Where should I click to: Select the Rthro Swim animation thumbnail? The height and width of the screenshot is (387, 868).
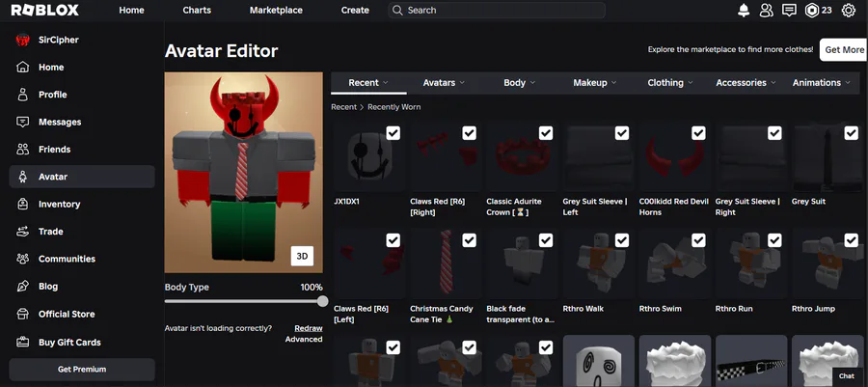[675, 264]
